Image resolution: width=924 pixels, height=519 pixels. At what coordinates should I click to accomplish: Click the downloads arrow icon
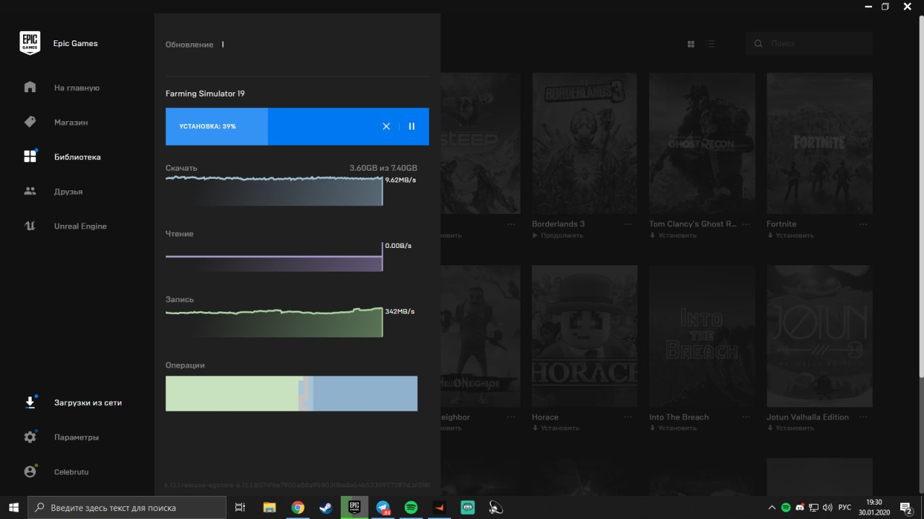30,402
